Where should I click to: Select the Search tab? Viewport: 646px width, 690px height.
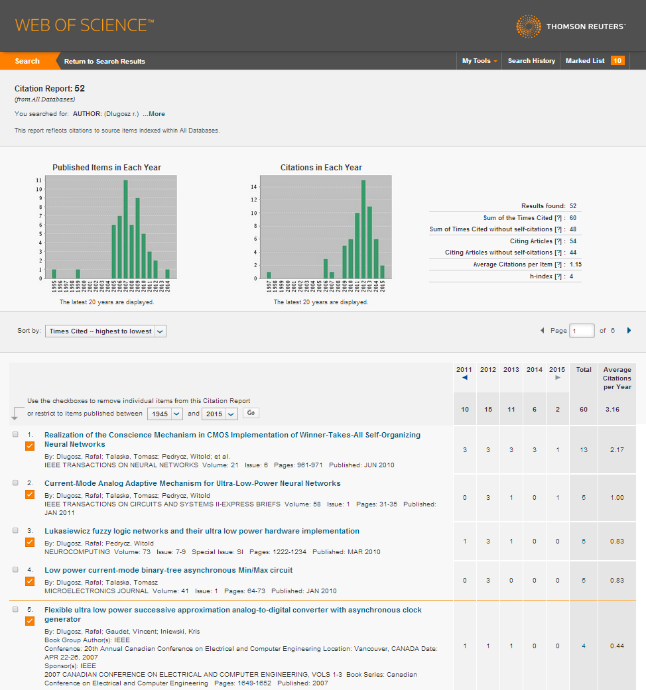pos(27,61)
